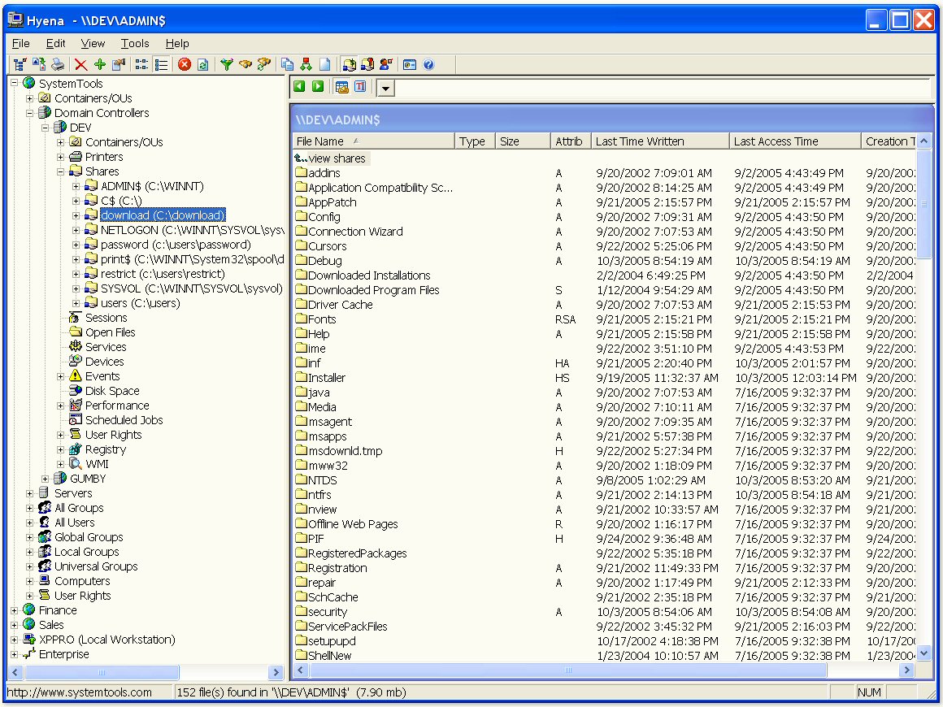The image size is (943, 707).
Task: Select Services under DEV
Action: (x=106, y=347)
